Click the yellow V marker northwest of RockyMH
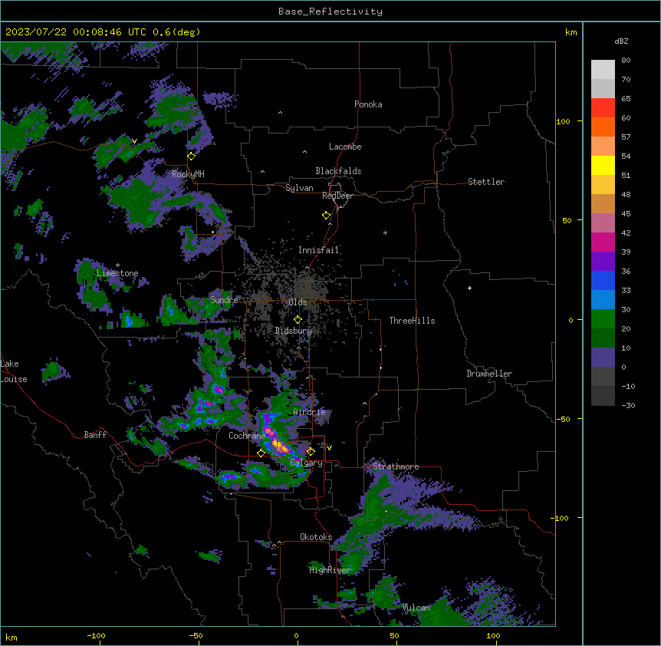661x646 pixels. pyautogui.click(x=134, y=141)
